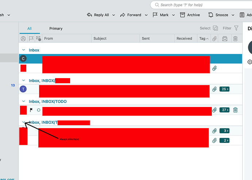The width and height of the screenshot is (252, 180).
Task: Select the All tab
Action: point(29,28)
